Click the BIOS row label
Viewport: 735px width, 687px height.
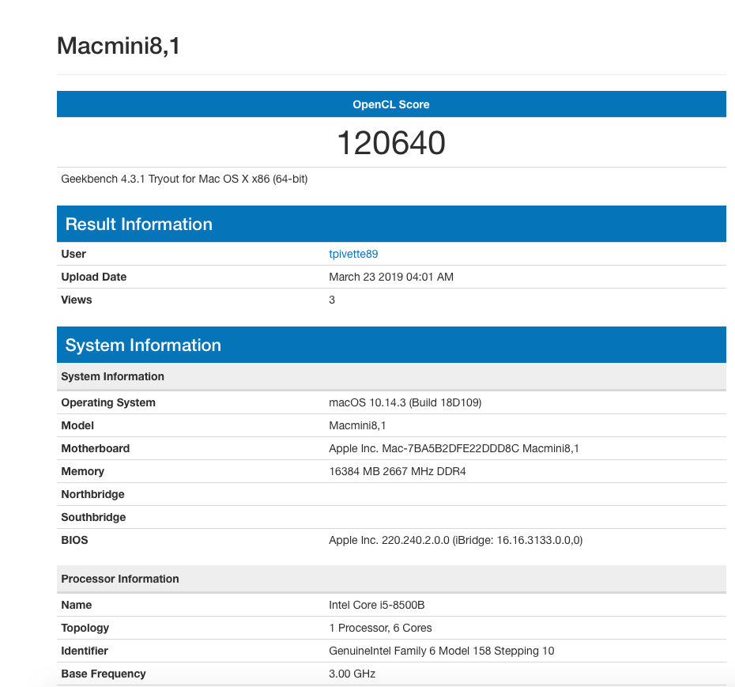[74, 540]
